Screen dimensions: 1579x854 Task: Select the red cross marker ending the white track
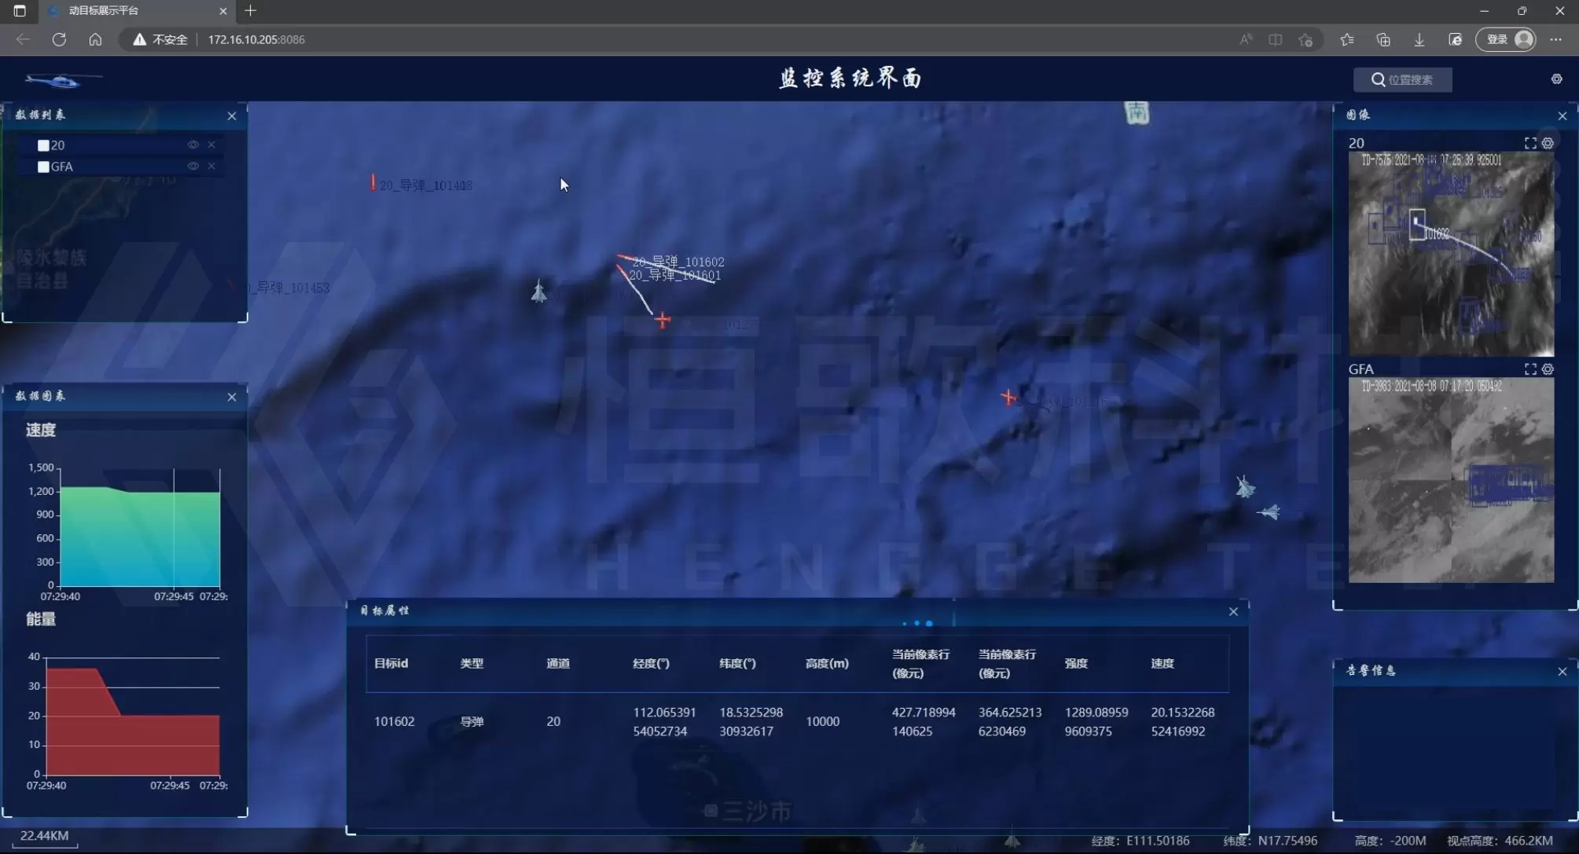coord(663,320)
